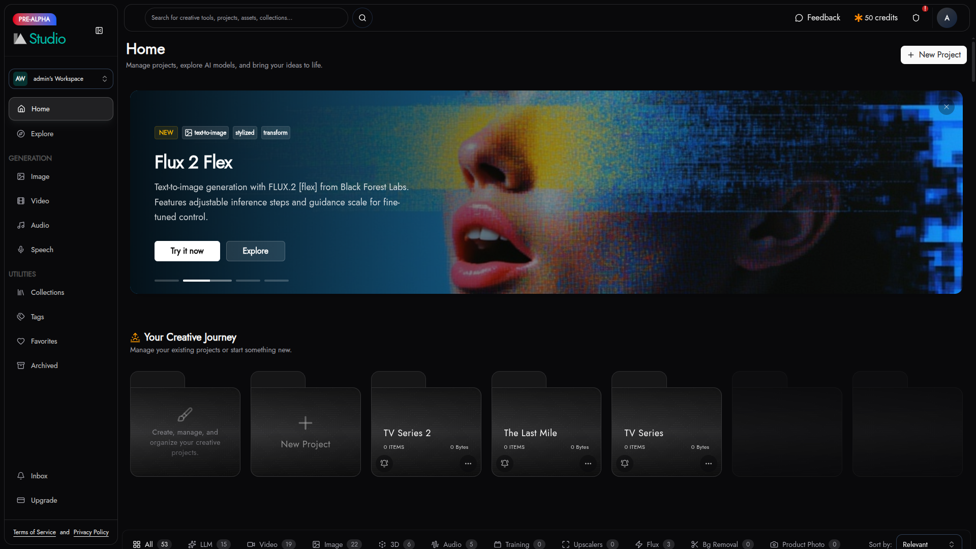
Task: Close the Flux 2 Flex banner
Action: click(x=947, y=107)
